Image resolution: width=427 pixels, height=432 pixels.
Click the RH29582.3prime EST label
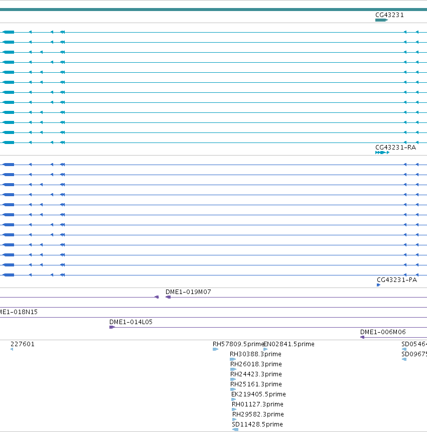(x=258, y=414)
